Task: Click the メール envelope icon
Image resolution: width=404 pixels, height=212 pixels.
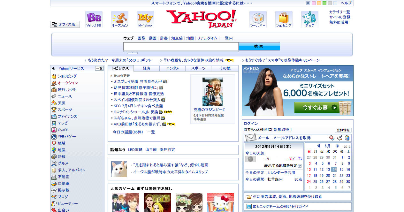Action: 250,138
